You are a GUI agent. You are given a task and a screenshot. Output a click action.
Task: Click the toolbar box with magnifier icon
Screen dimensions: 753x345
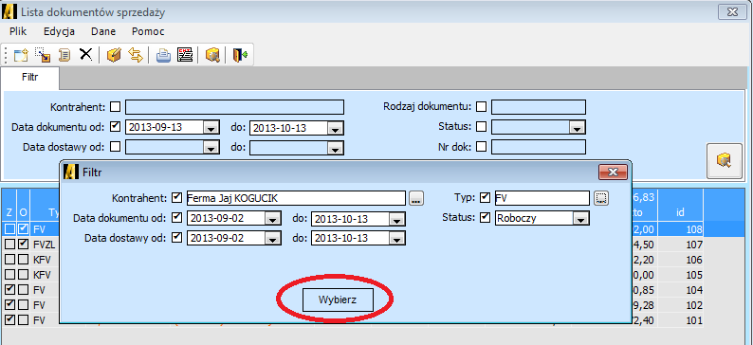coord(212,55)
